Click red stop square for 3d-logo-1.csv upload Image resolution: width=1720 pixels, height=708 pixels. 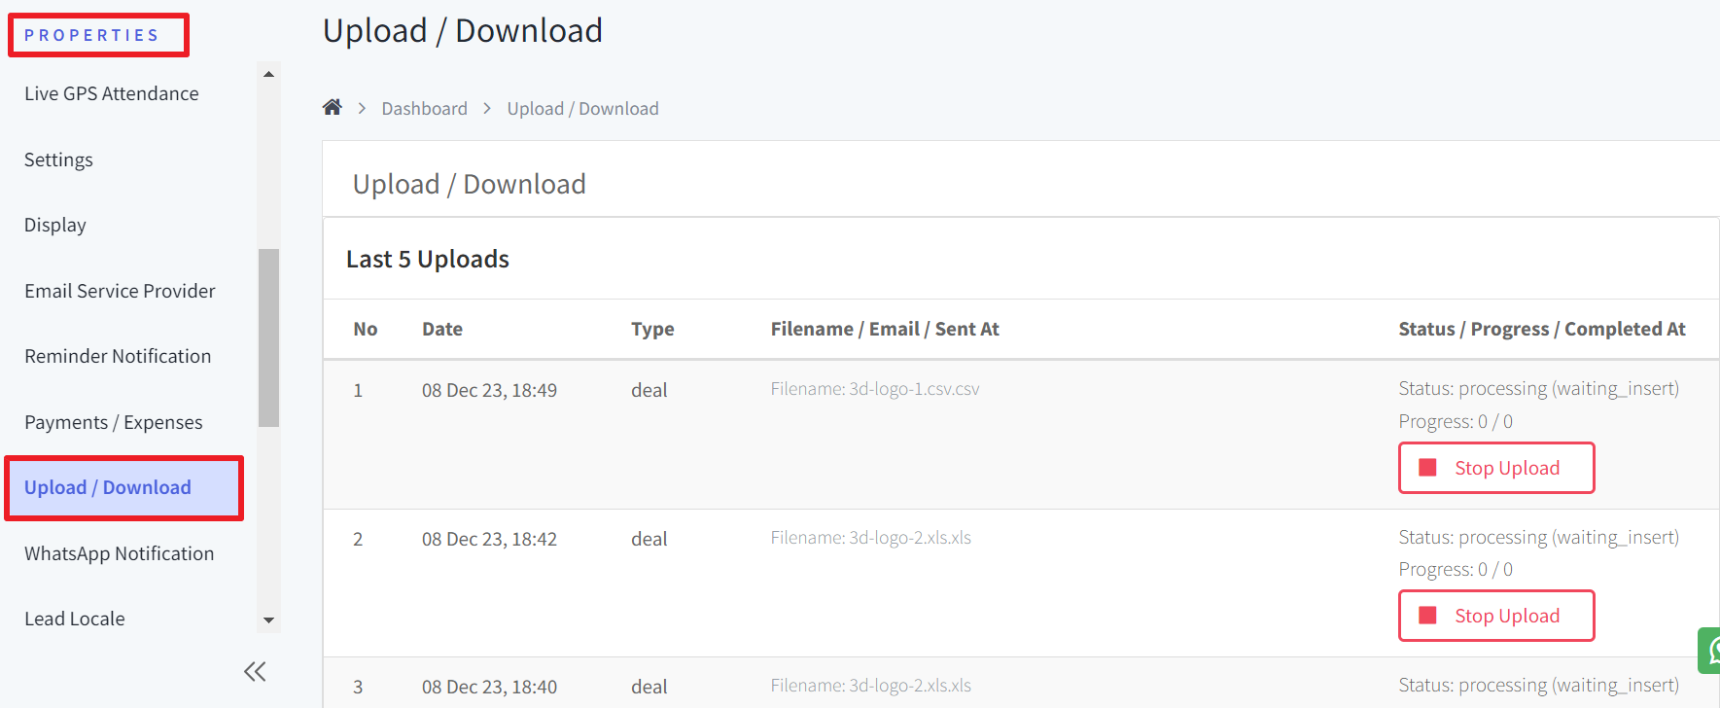click(x=1428, y=468)
